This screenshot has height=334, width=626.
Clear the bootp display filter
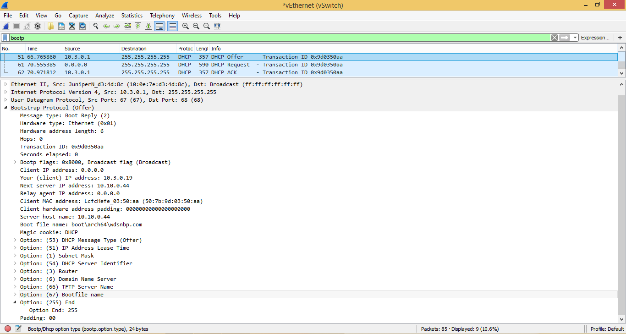pyautogui.click(x=555, y=38)
